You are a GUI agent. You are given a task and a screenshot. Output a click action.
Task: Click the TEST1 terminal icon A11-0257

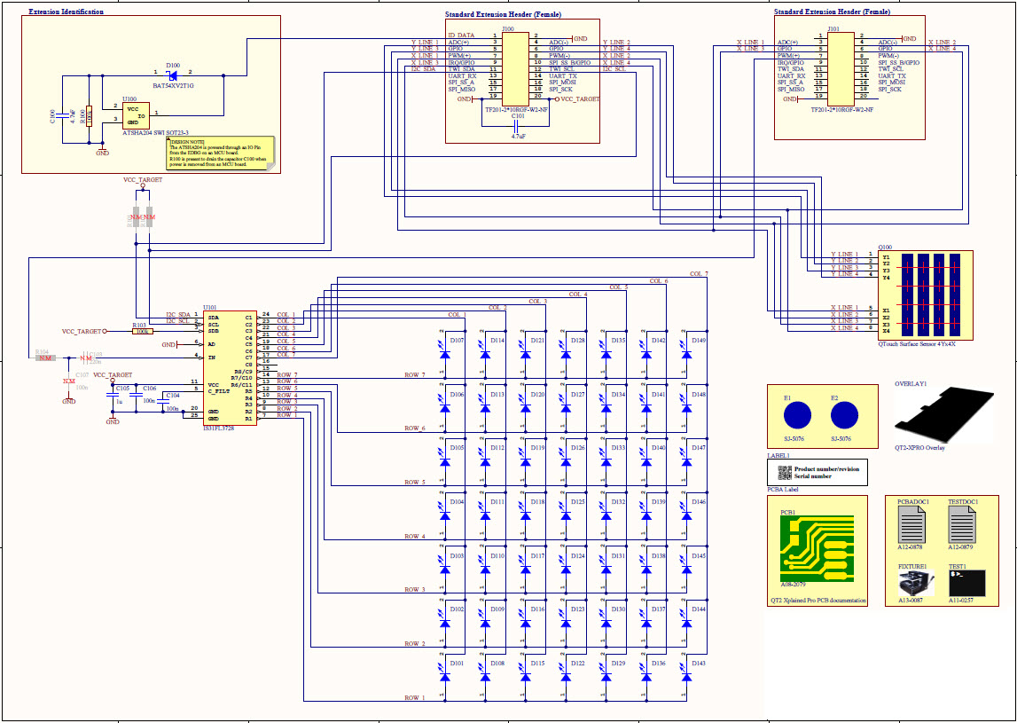[966, 581]
